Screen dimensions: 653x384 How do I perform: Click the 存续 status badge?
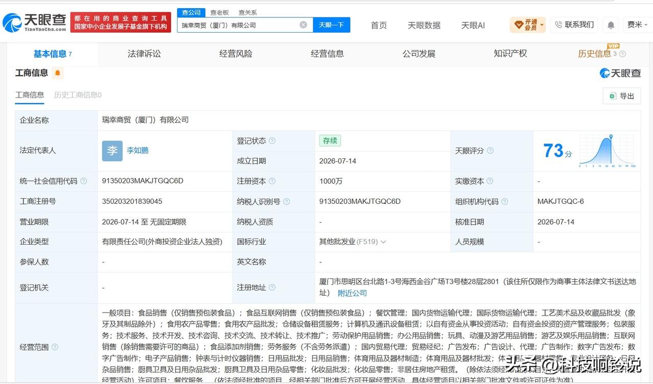point(330,141)
